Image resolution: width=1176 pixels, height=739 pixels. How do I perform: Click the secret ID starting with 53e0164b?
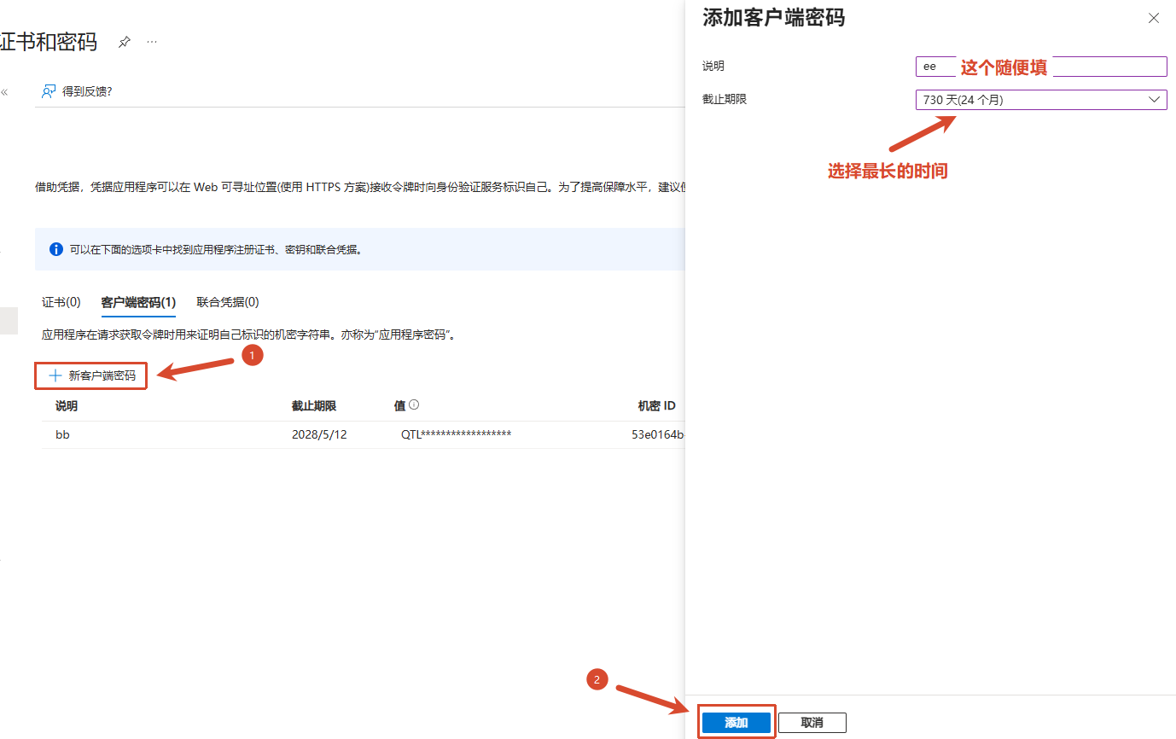tap(658, 434)
